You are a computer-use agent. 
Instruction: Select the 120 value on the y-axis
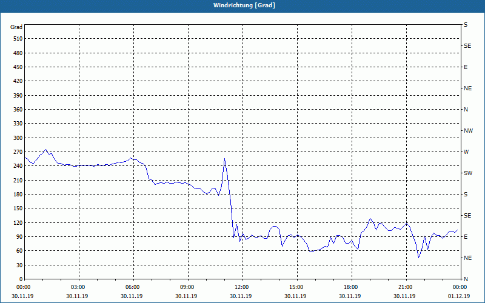[x=18, y=222]
